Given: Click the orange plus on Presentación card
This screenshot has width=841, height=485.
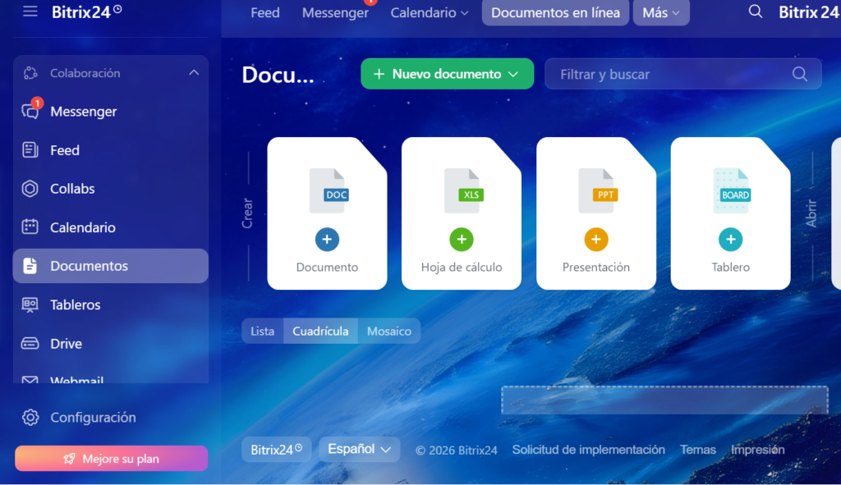Looking at the screenshot, I should (x=596, y=240).
